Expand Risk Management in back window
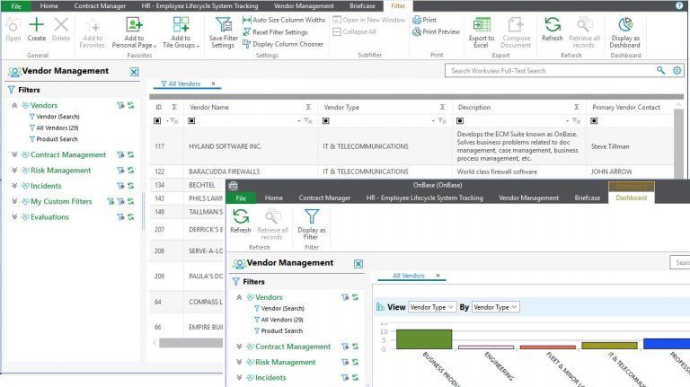The width and height of the screenshot is (690, 387). pyautogui.click(x=14, y=171)
